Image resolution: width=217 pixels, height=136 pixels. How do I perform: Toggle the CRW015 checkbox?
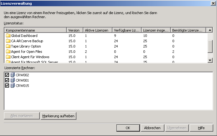(7, 85)
